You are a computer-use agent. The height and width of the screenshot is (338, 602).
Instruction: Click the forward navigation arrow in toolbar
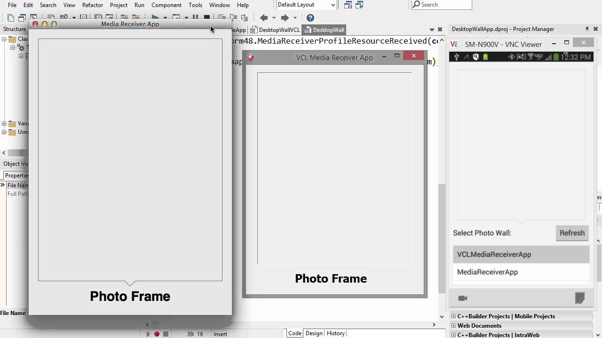tap(285, 18)
